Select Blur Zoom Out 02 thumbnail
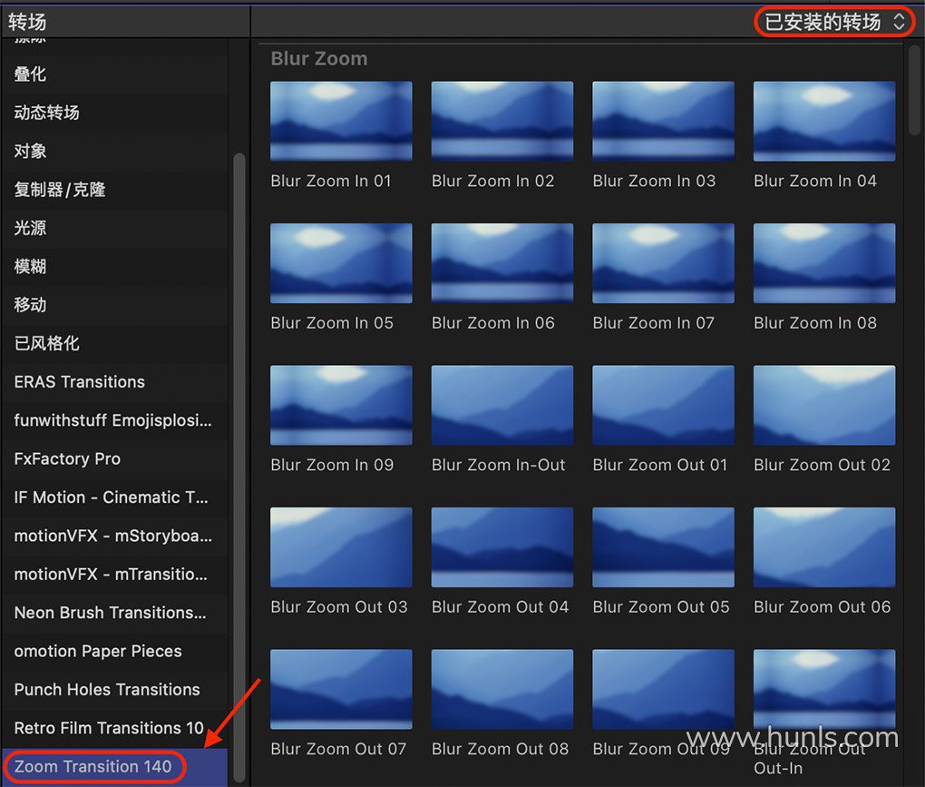The height and width of the screenshot is (787, 925). pyautogui.click(x=824, y=405)
